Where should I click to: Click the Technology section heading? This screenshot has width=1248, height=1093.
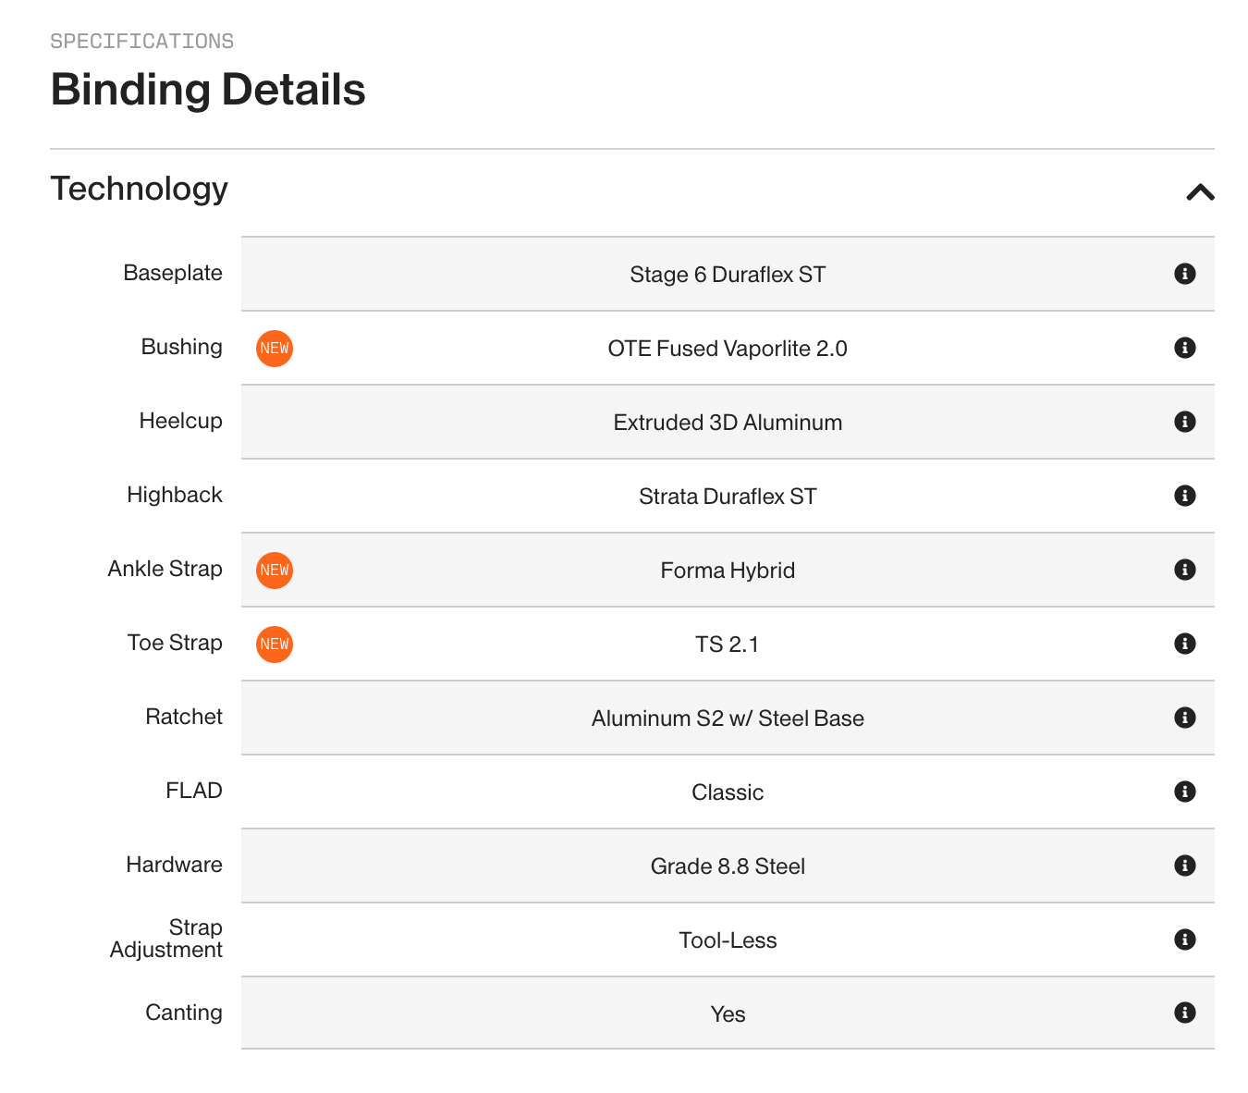(139, 189)
